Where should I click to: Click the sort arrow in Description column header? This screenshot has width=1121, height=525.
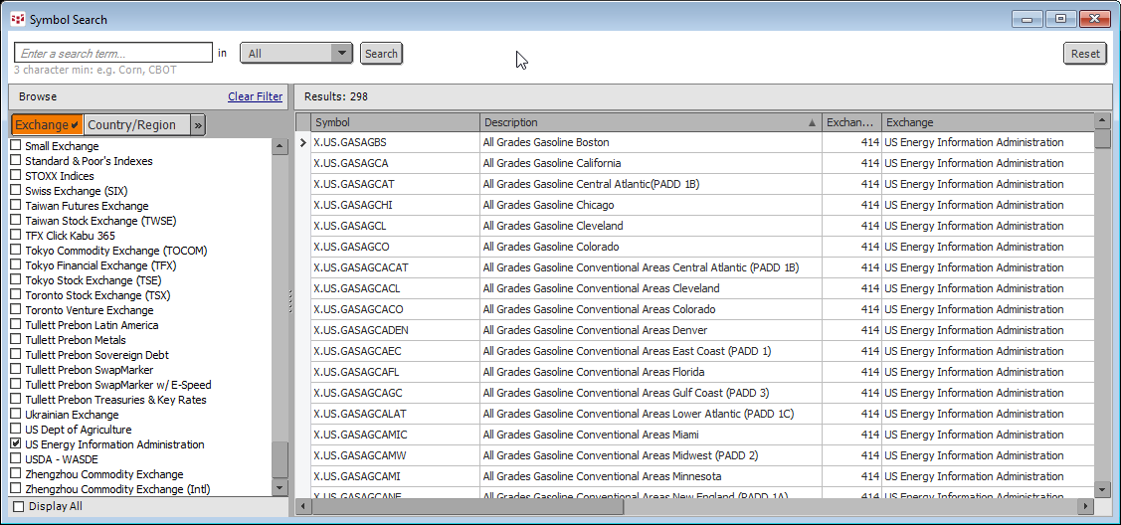[x=812, y=123]
